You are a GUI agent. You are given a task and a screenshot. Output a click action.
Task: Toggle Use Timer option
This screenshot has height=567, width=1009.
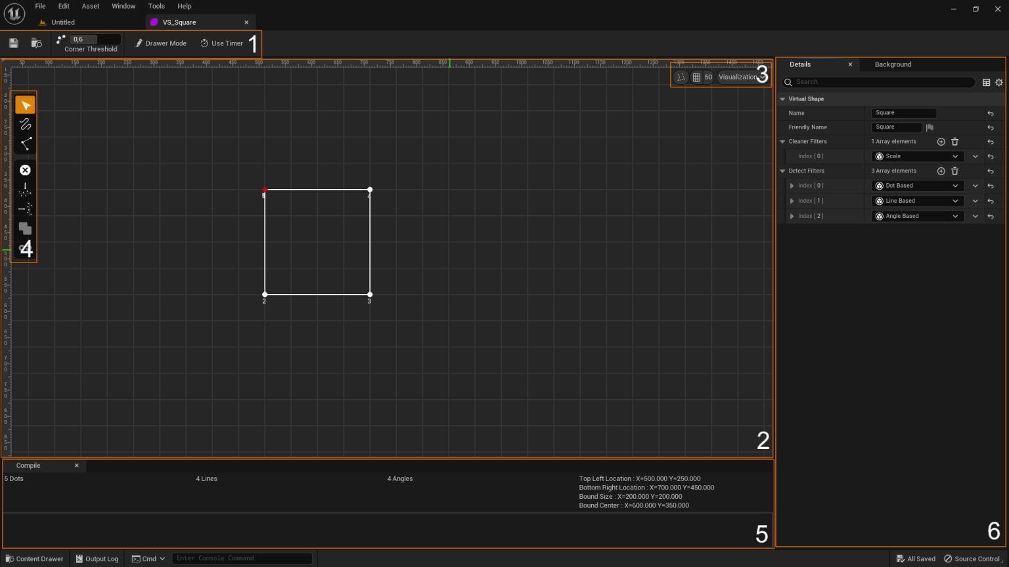point(221,43)
